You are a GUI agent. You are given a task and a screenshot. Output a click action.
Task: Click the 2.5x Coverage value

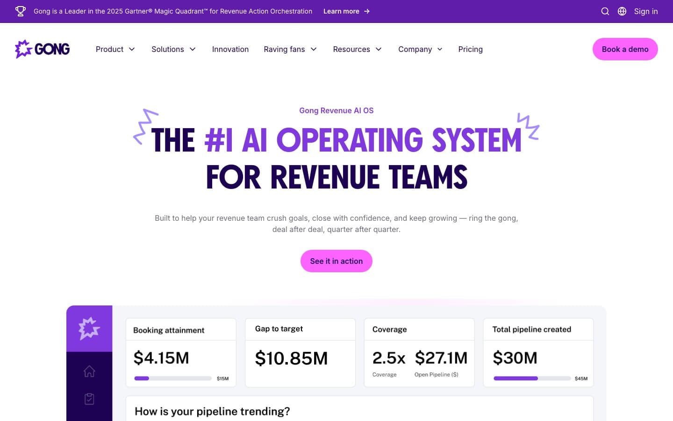pos(389,358)
